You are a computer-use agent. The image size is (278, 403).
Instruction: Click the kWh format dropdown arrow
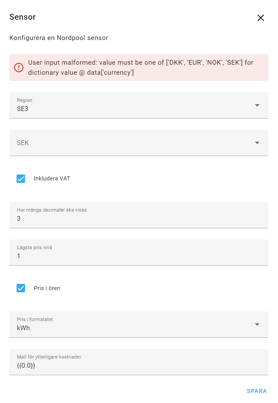(x=257, y=325)
